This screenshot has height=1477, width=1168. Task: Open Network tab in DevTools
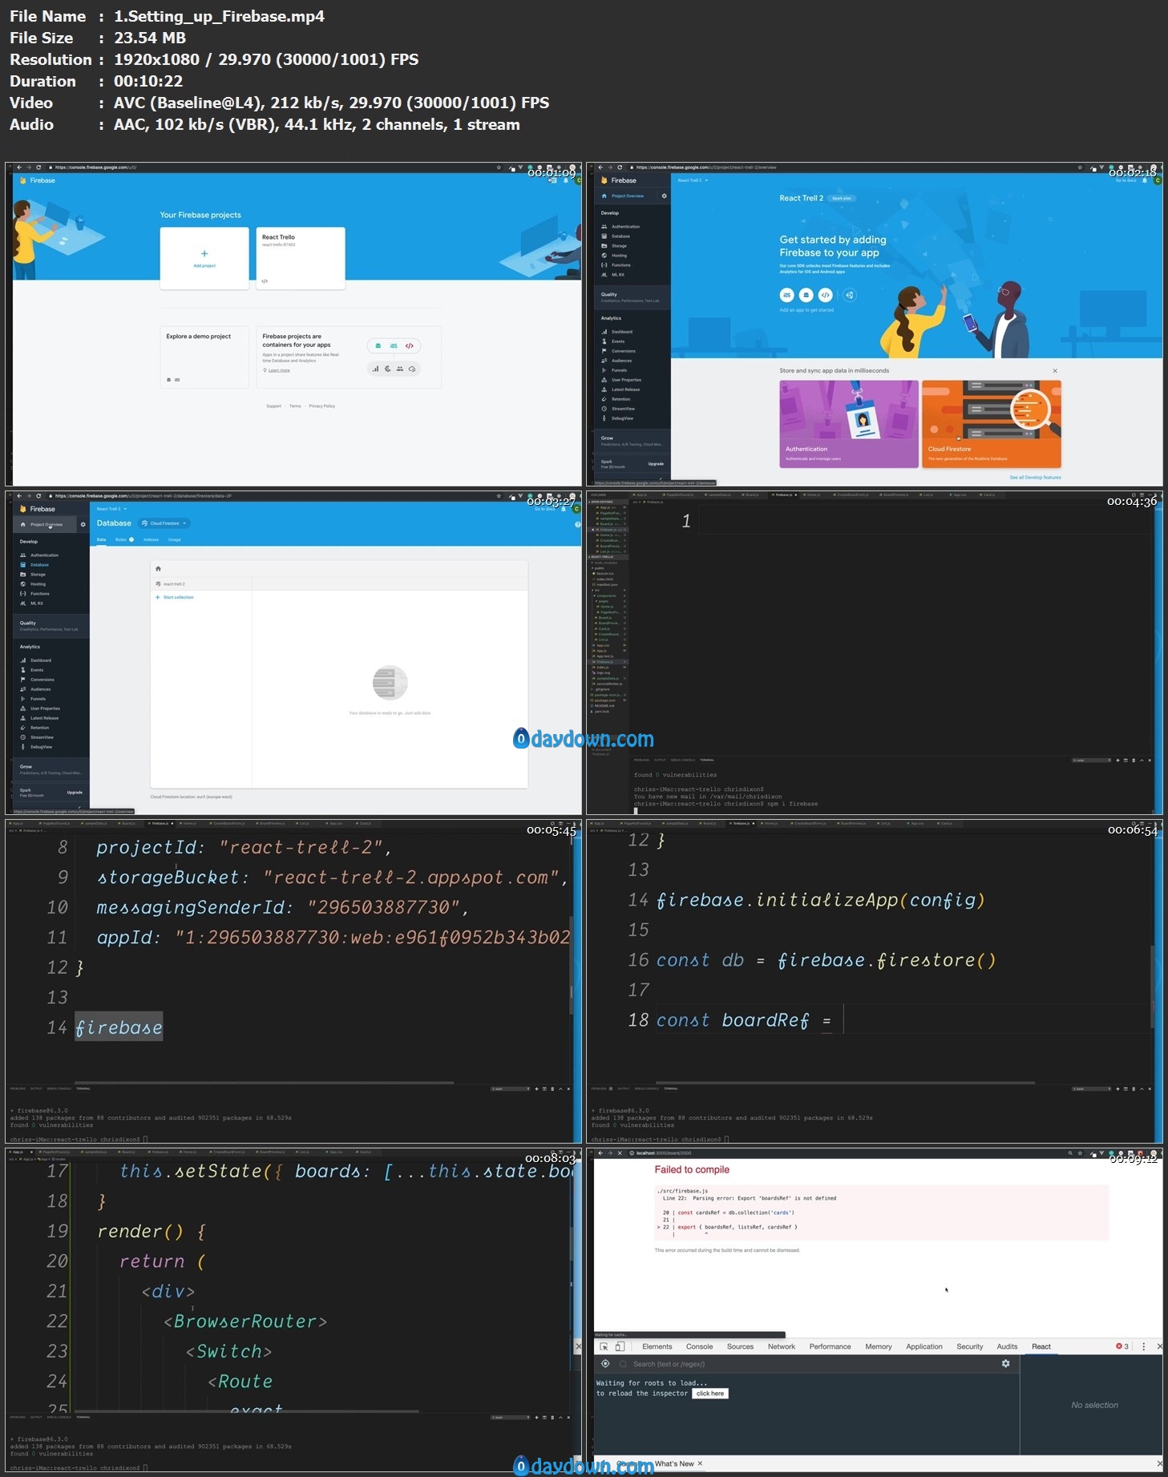(x=781, y=1346)
